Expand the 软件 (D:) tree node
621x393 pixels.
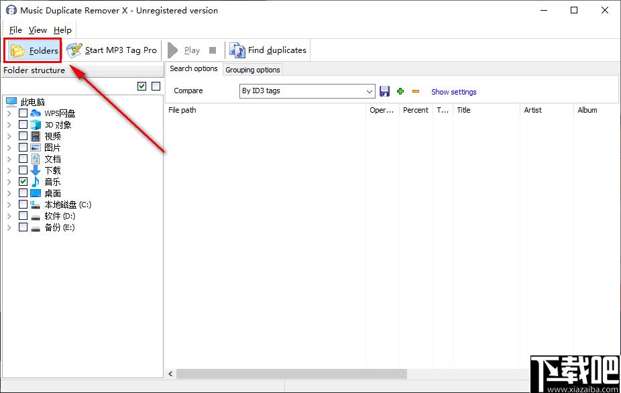click(x=9, y=216)
